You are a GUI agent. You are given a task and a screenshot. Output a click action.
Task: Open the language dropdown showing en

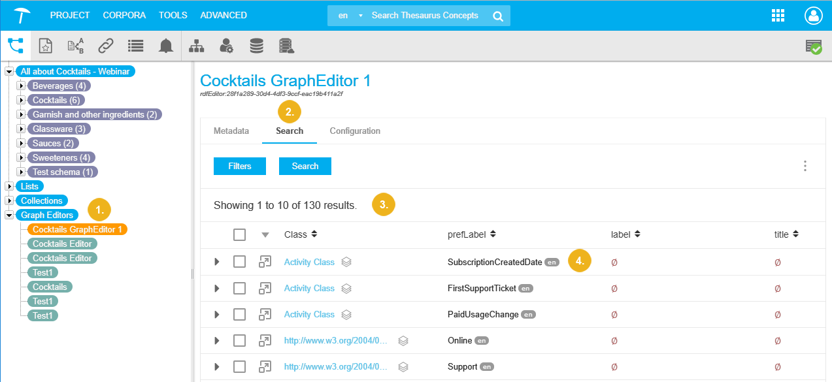coord(349,16)
